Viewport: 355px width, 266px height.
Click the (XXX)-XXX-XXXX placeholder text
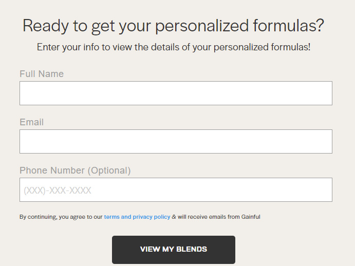click(x=58, y=191)
